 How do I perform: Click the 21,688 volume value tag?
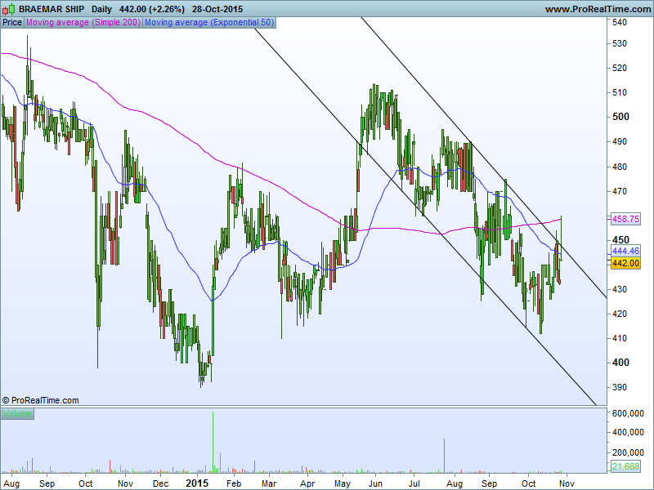(625, 466)
